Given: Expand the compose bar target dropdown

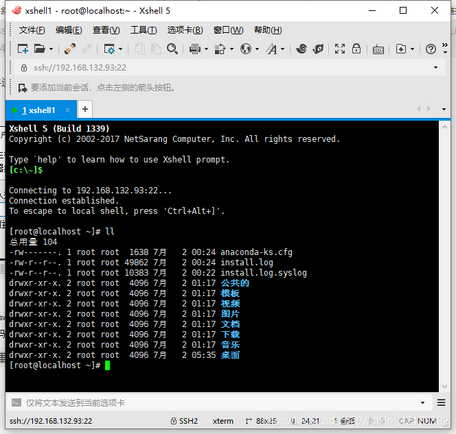Looking at the screenshot, I should [422, 402].
